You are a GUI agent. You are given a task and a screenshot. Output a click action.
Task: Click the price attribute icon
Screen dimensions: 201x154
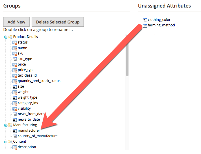[15, 64]
